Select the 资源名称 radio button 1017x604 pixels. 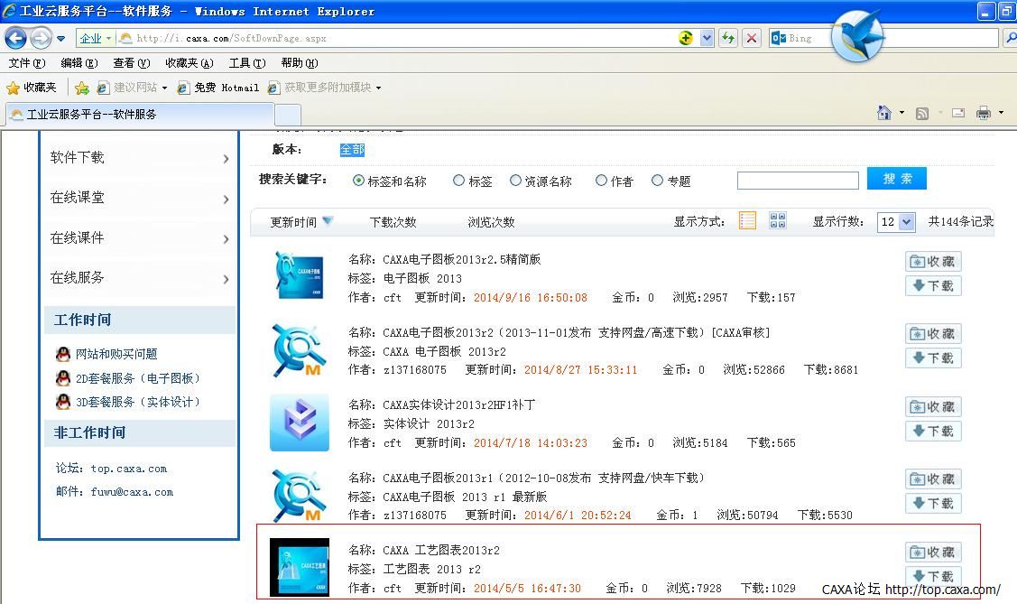(x=515, y=181)
